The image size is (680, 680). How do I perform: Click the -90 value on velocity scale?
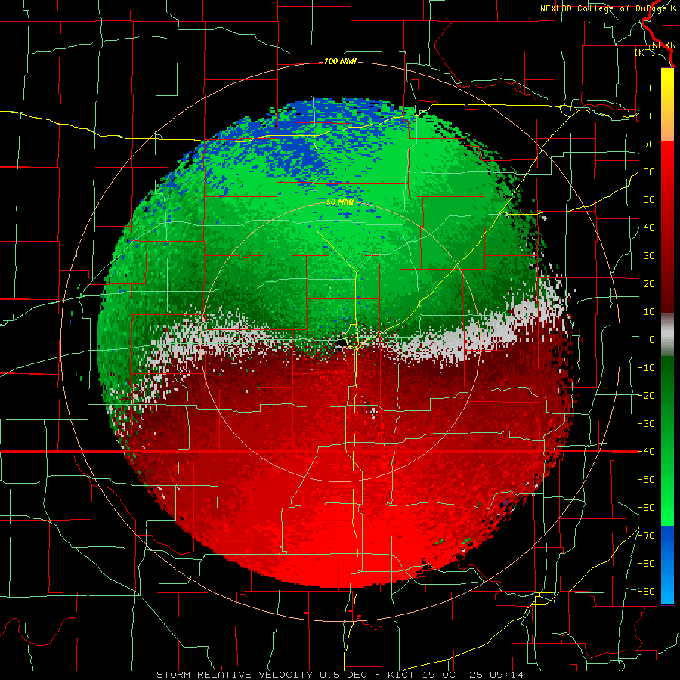[x=646, y=592]
